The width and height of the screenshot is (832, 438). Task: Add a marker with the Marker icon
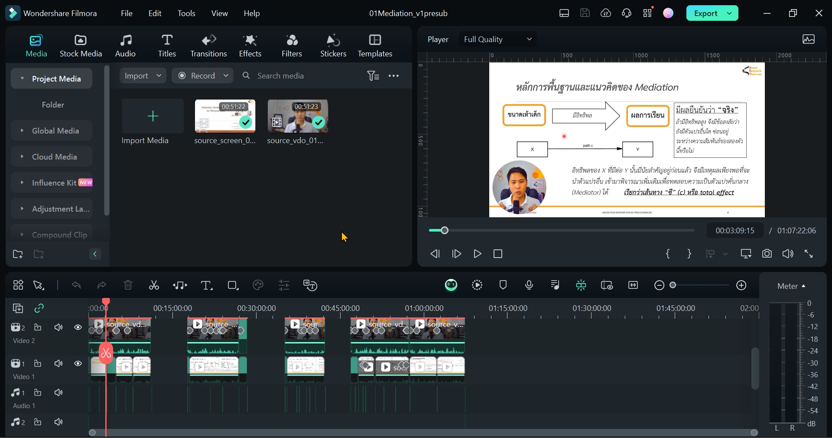[503, 285]
